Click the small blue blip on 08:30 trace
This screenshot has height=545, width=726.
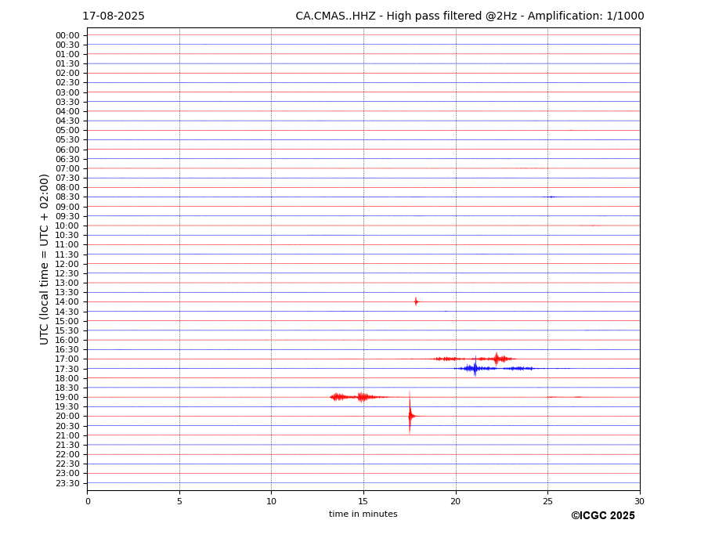551,197
